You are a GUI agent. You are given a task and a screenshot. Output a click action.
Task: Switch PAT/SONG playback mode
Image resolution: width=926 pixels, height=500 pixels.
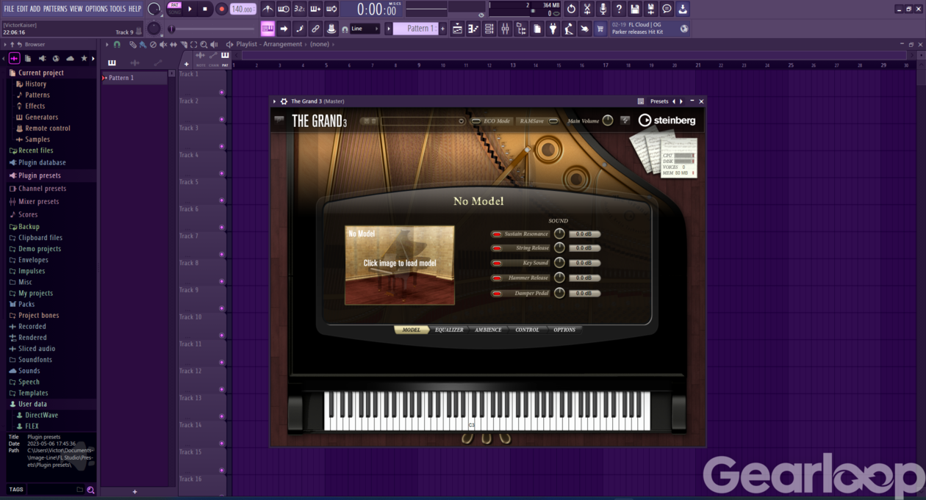pos(174,9)
